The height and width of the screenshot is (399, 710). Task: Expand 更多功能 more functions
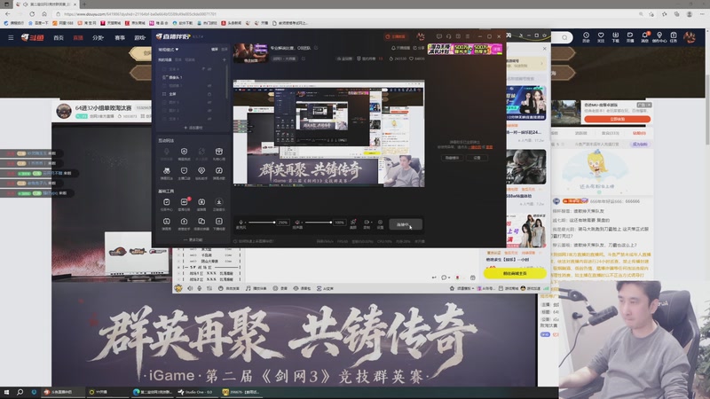193,239
